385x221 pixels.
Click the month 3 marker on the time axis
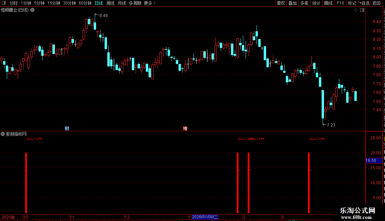[x=282, y=217]
